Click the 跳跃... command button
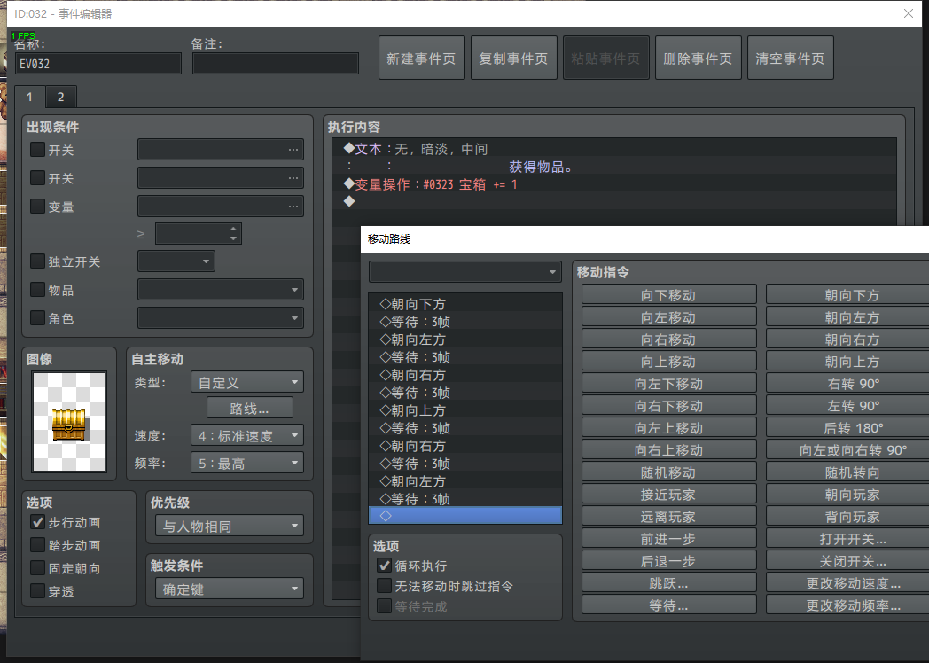929x663 pixels. tap(669, 583)
